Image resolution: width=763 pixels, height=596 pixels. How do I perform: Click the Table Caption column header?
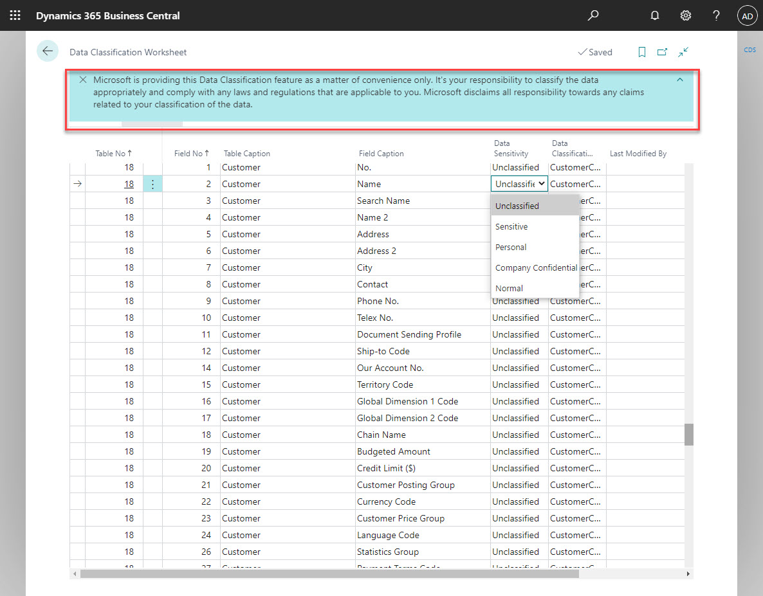pyautogui.click(x=246, y=154)
